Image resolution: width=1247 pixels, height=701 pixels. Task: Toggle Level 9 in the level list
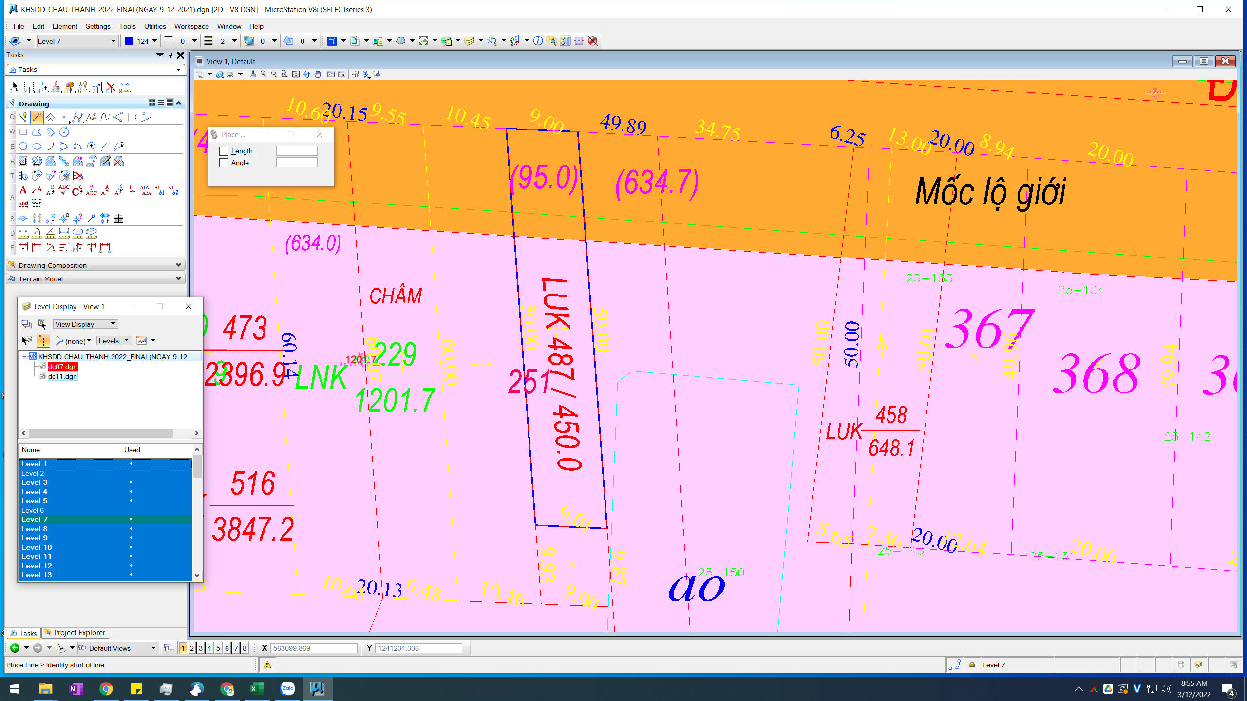[34, 538]
